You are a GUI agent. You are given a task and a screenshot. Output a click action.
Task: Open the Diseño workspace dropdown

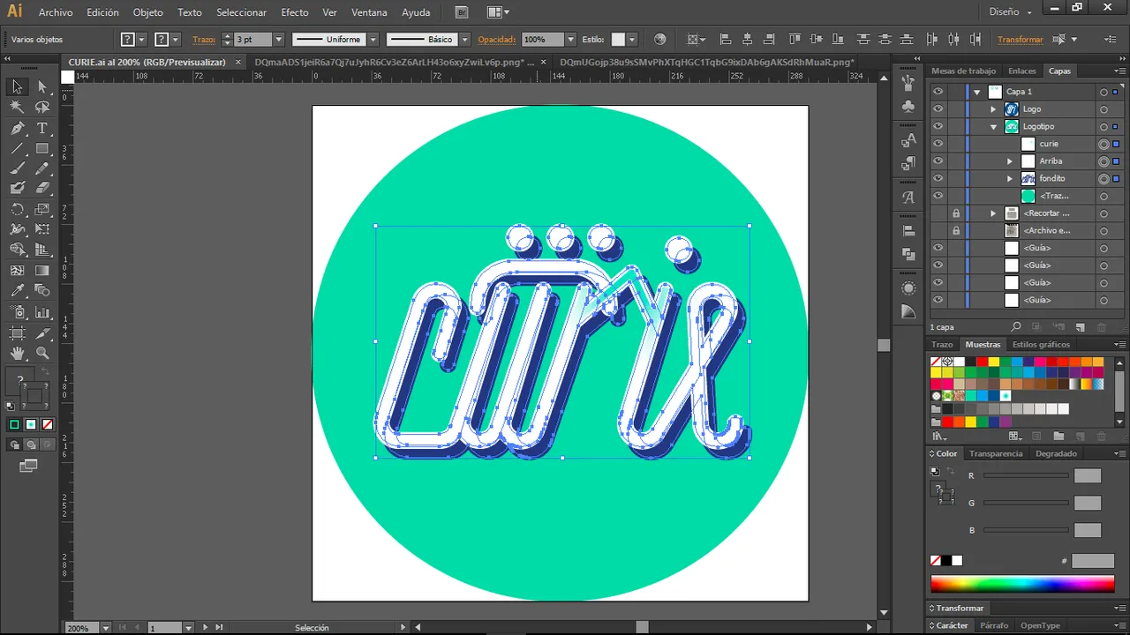(1011, 12)
